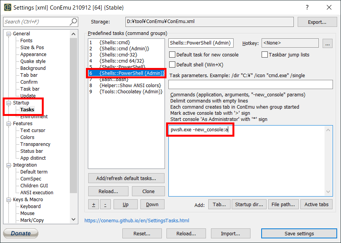
Task: Select task {Shells::PowerShell (Admin)}
Action: click(x=126, y=73)
